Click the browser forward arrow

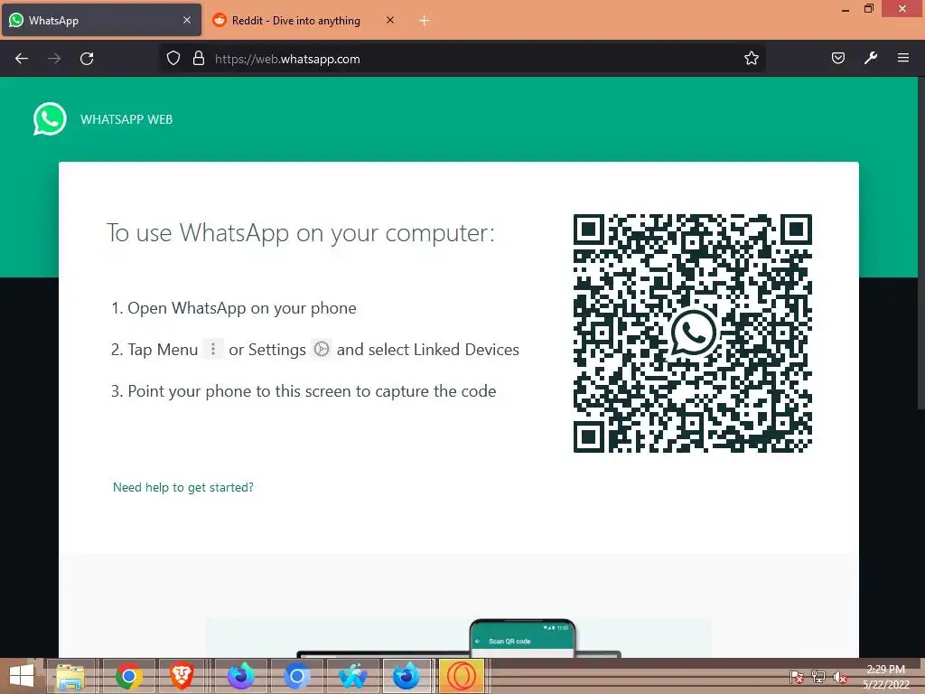click(54, 59)
